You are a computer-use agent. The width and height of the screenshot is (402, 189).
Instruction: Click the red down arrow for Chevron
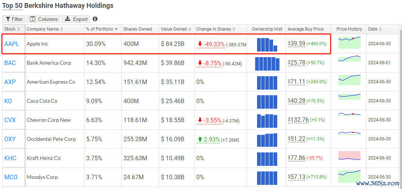[200, 120]
